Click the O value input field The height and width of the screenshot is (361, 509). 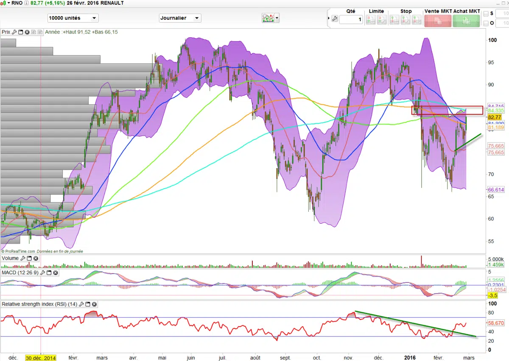click(x=503, y=23)
